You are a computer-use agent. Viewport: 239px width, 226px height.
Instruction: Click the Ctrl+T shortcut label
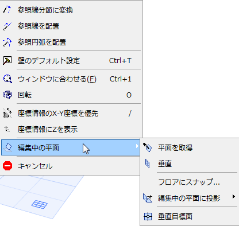(120, 61)
